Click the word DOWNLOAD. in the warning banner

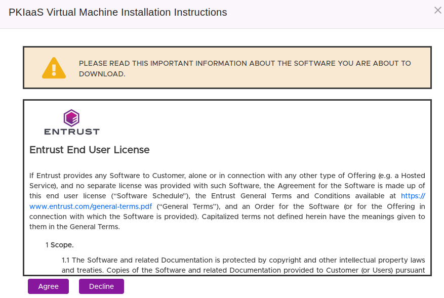pos(102,74)
